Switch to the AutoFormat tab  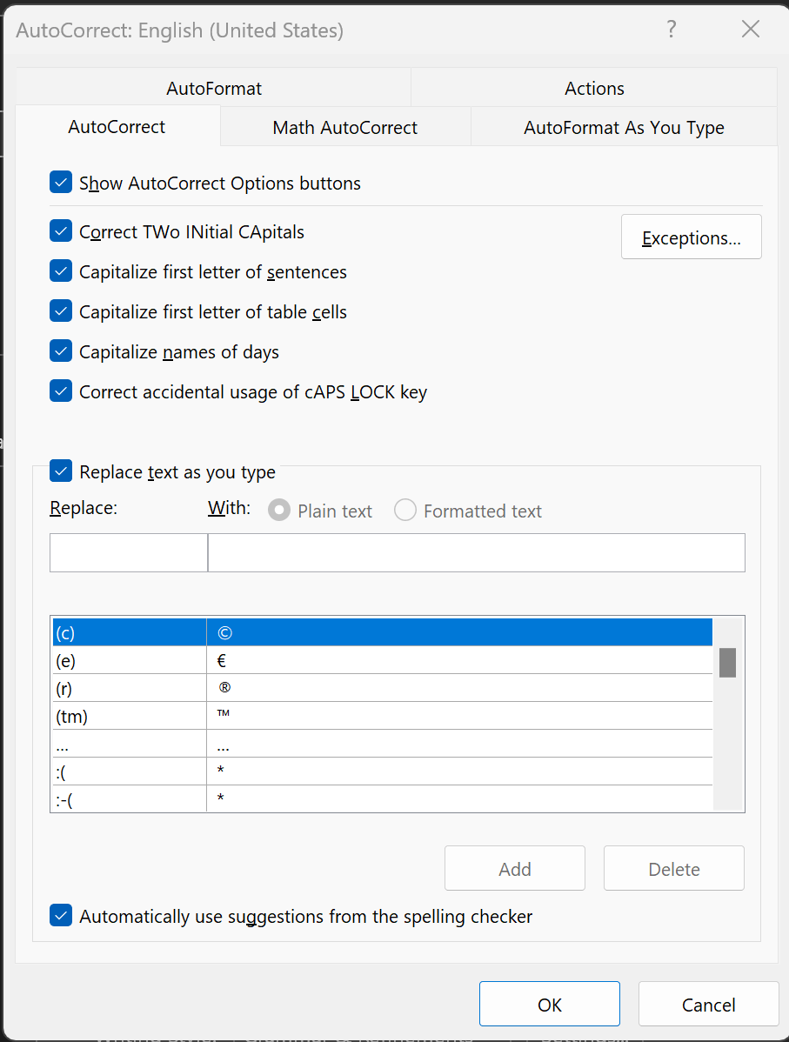click(x=213, y=88)
